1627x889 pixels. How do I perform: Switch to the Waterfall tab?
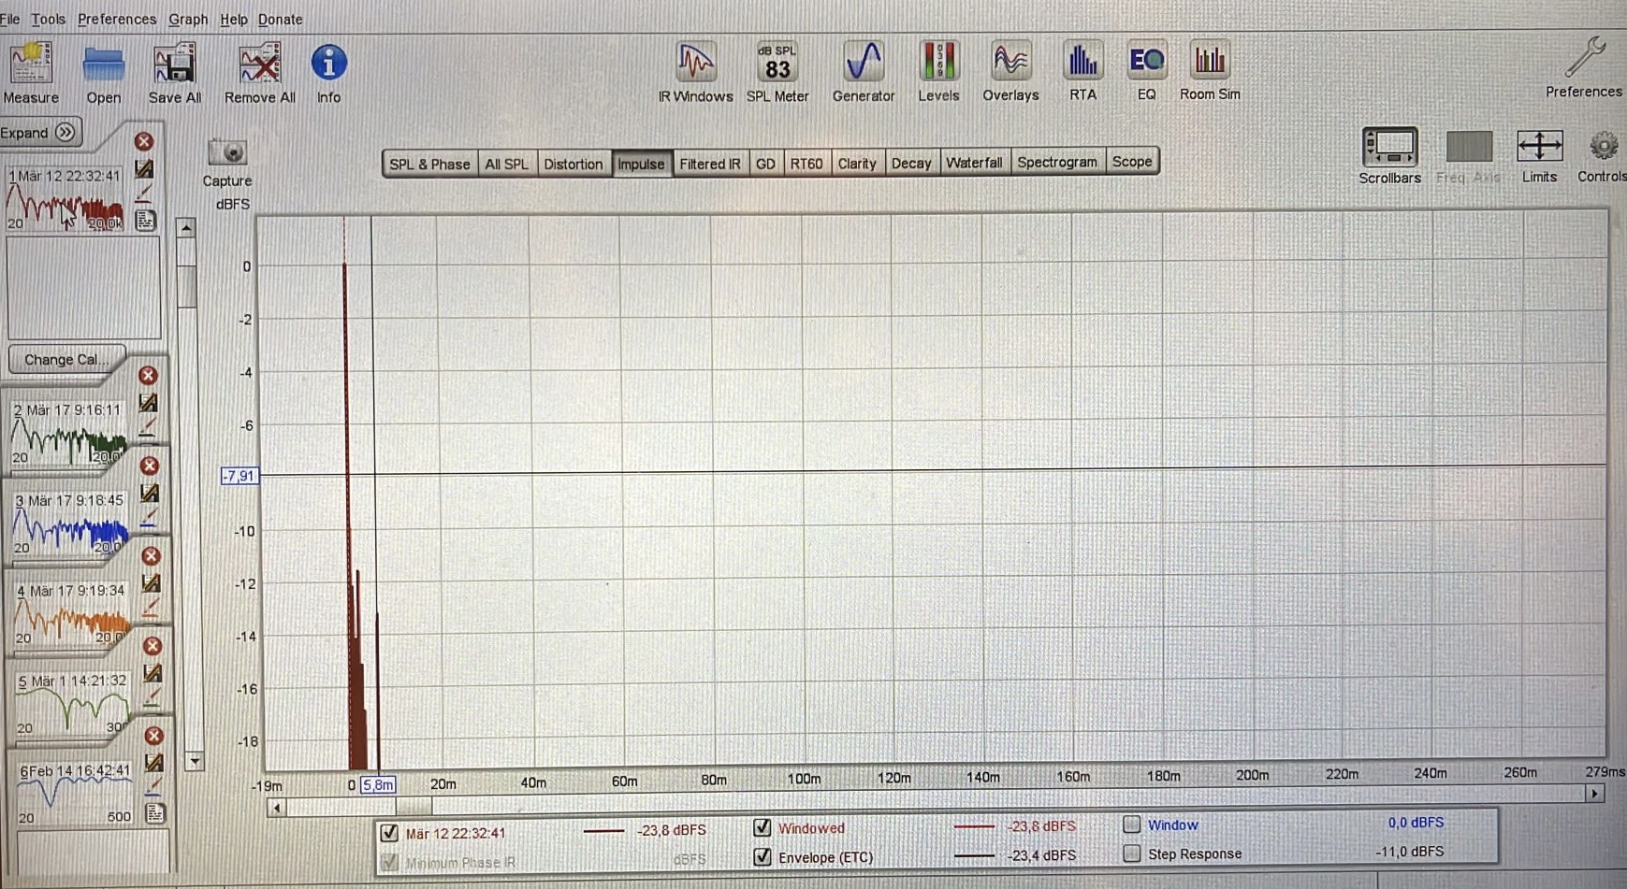(973, 163)
